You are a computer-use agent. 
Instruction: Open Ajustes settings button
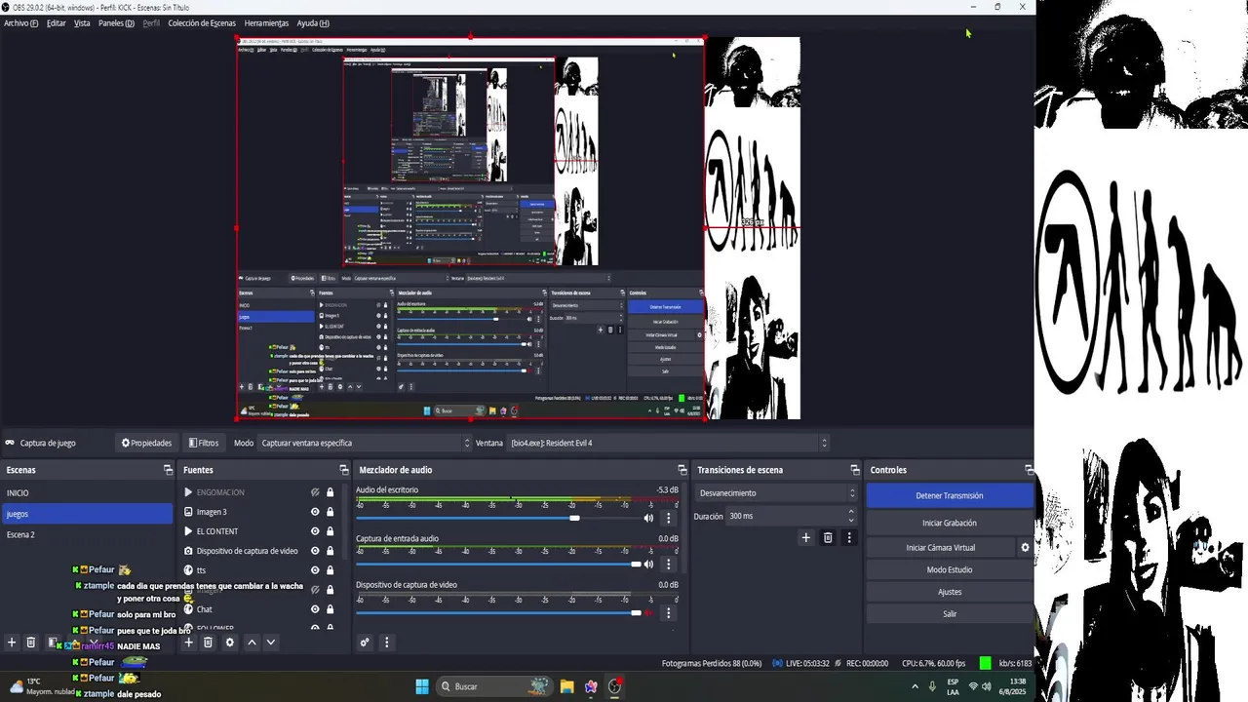949,592
